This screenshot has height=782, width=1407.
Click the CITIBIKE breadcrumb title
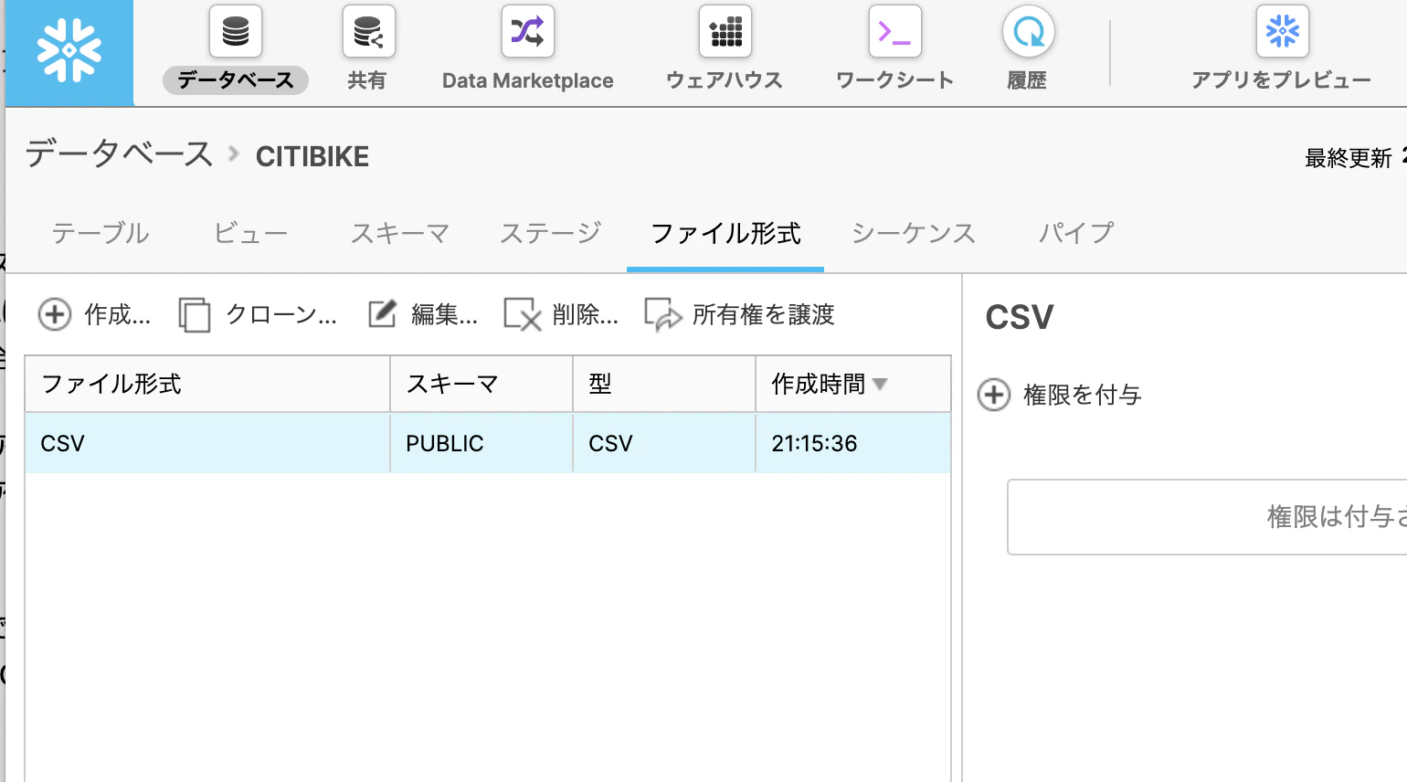tap(312, 156)
